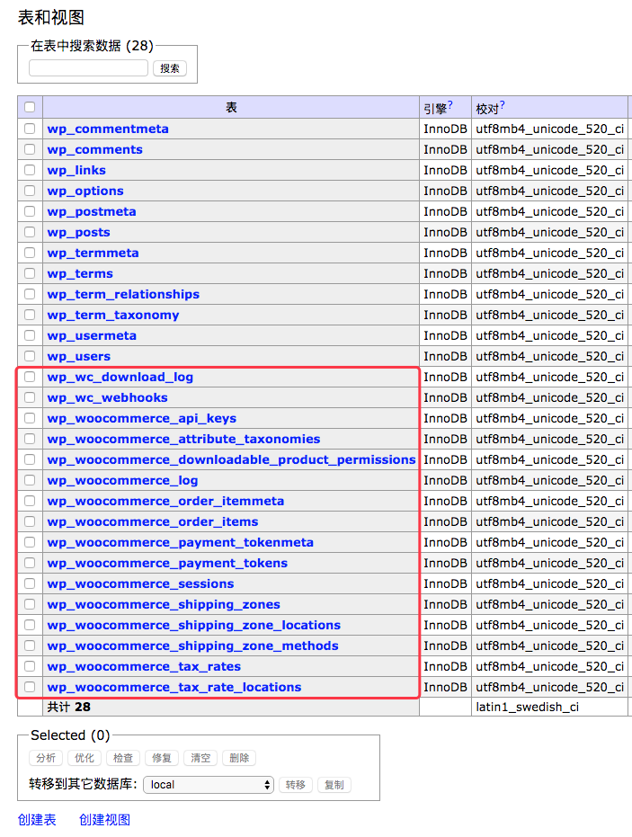
Task: Click the 转移 button
Action: click(296, 785)
